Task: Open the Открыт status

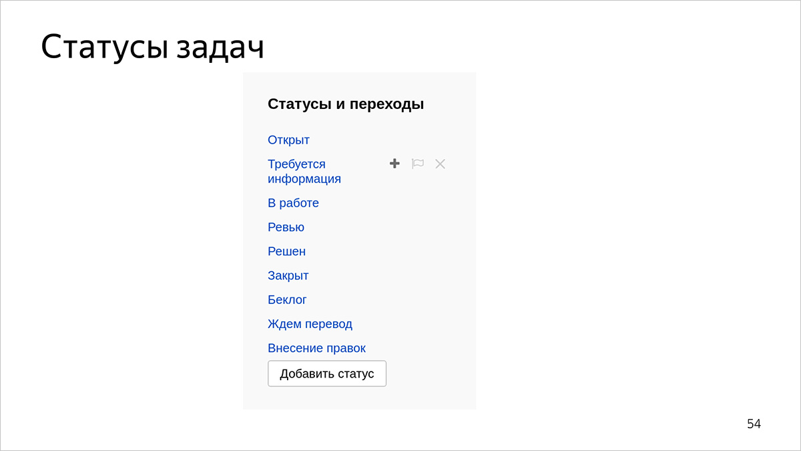Action: coord(288,140)
